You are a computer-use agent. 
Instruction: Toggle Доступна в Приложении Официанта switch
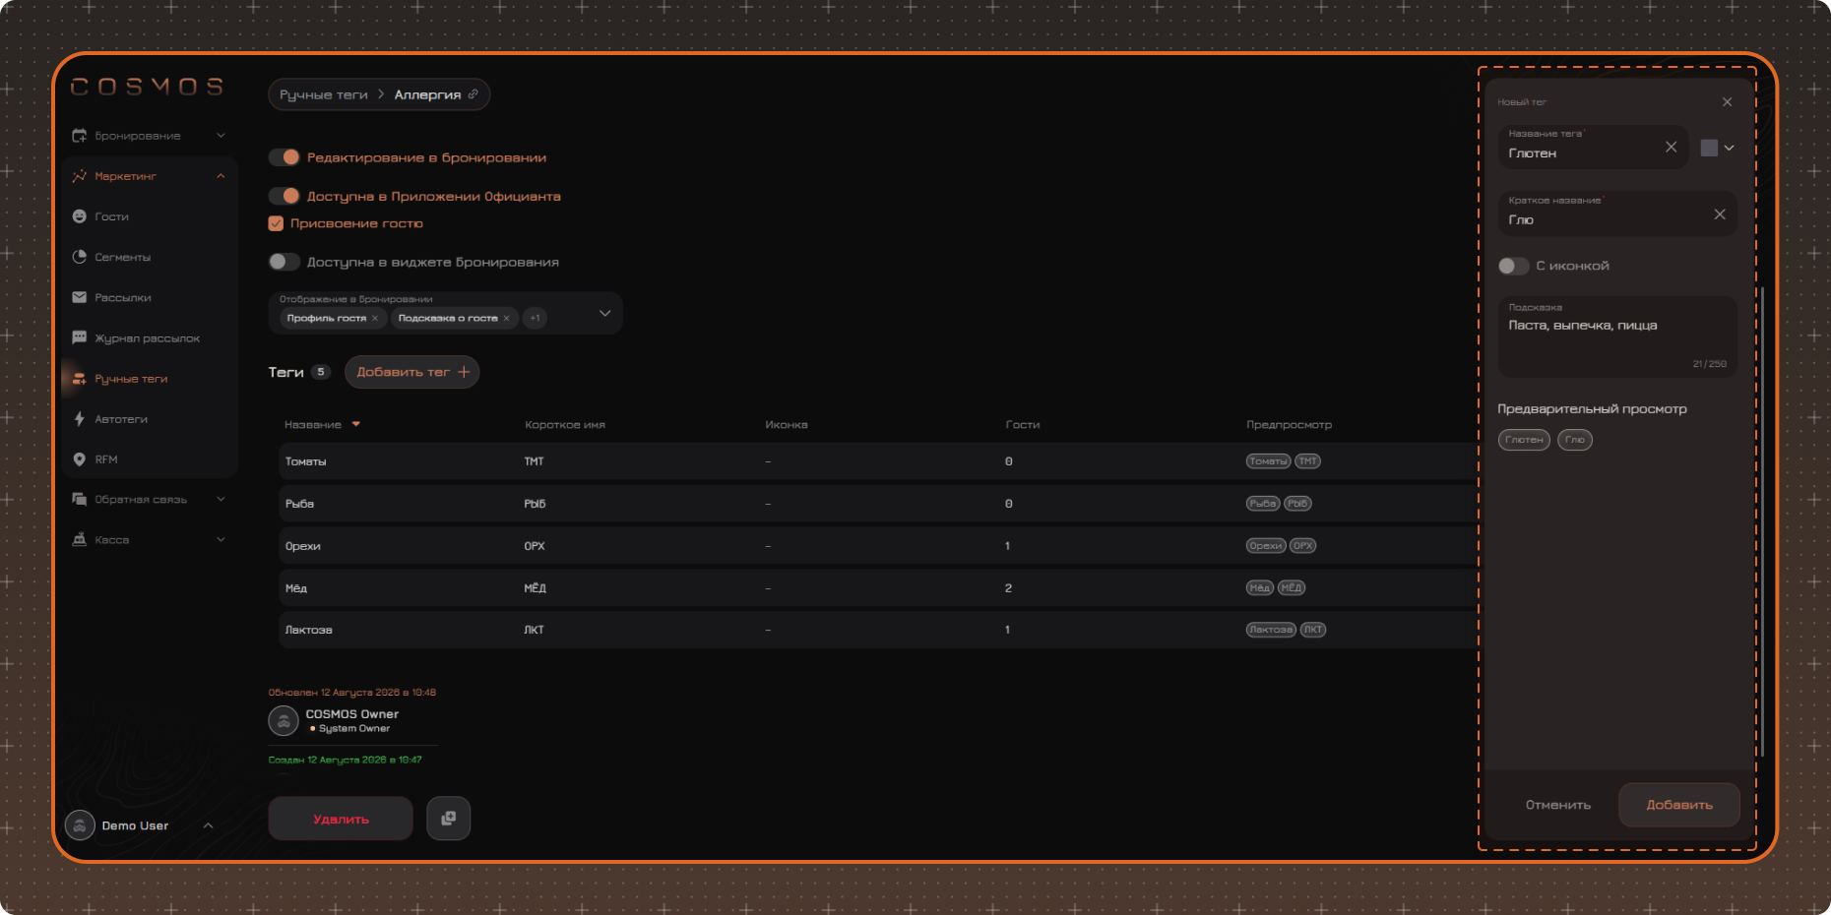pos(284,196)
